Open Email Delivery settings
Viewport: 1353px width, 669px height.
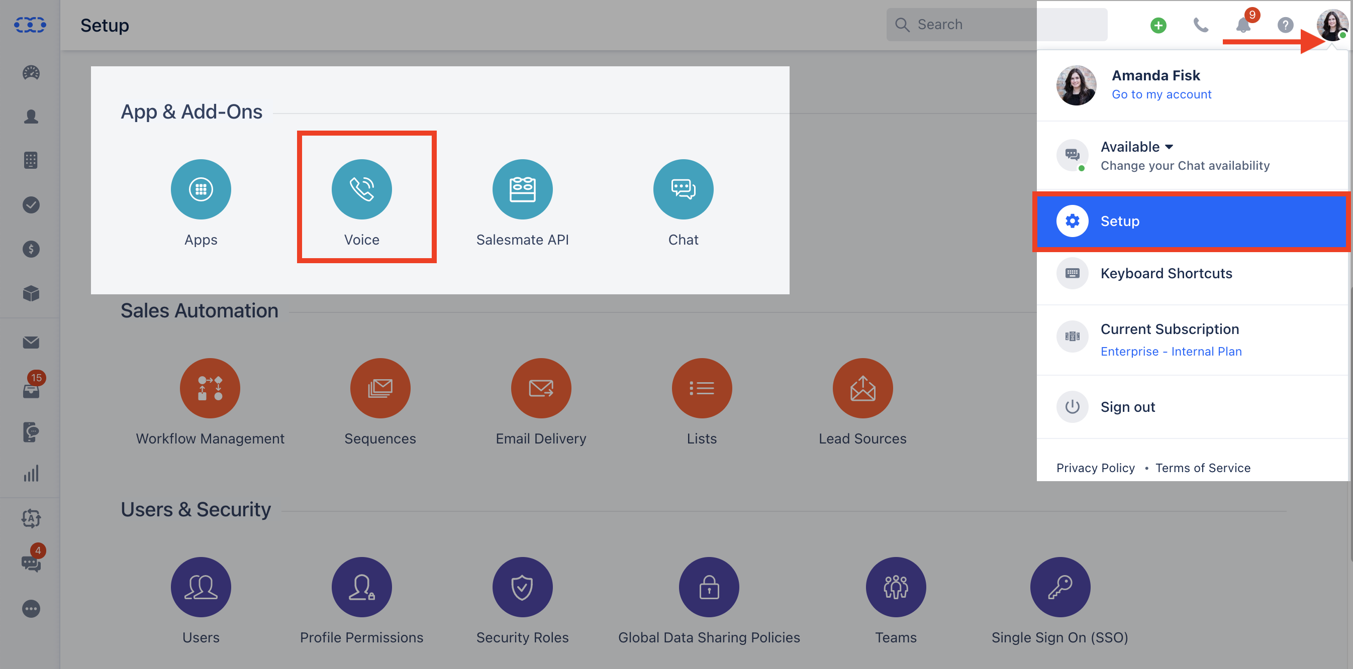[540, 388]
